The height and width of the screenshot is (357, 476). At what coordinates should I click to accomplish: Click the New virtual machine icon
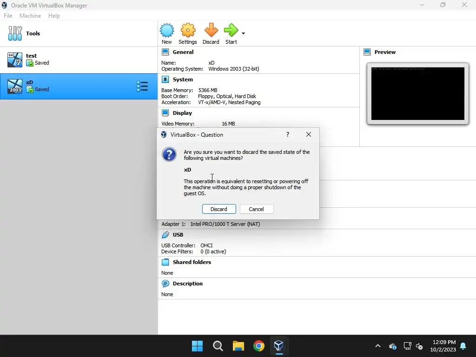tap(167, 30)
